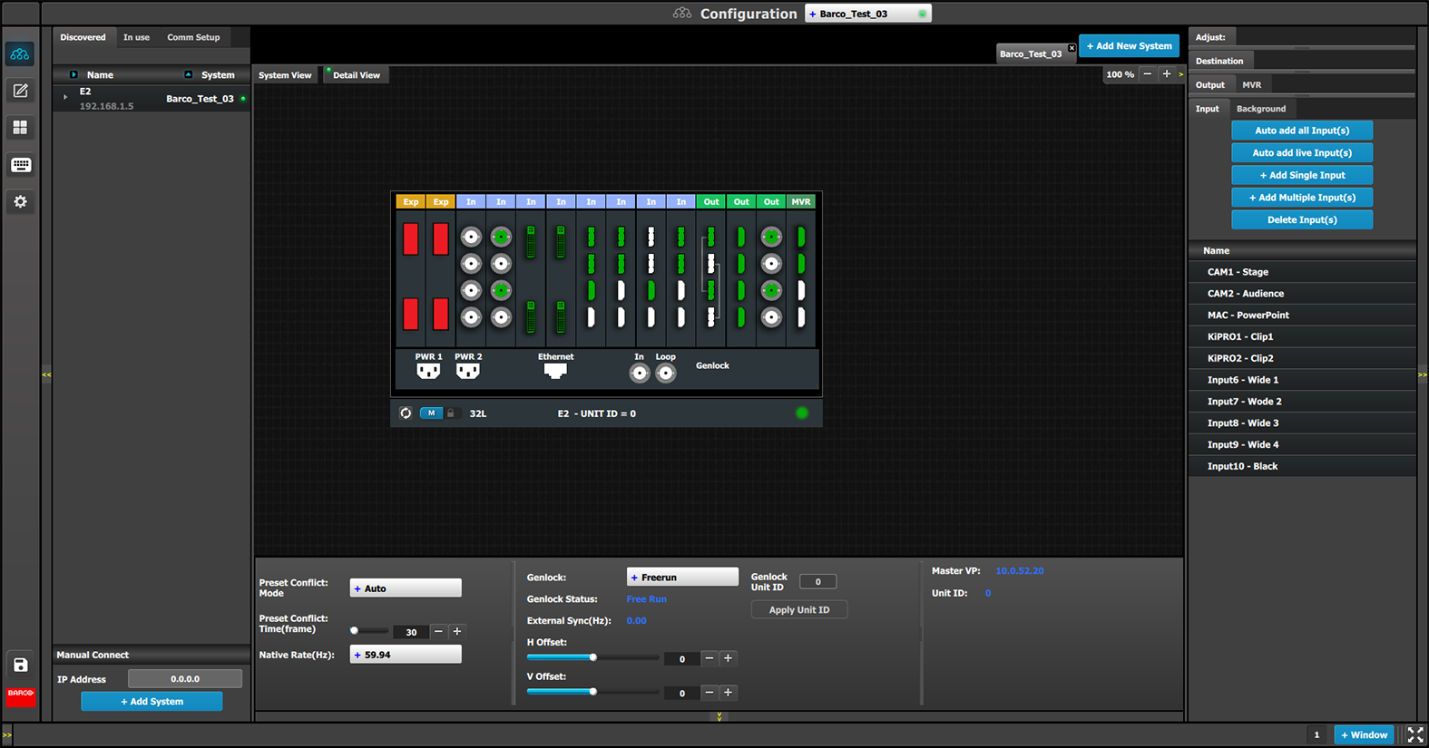Open the Configuration page from the sidebar
Viewport: 1429px width, 748px height.
click(x=20, y=54)
